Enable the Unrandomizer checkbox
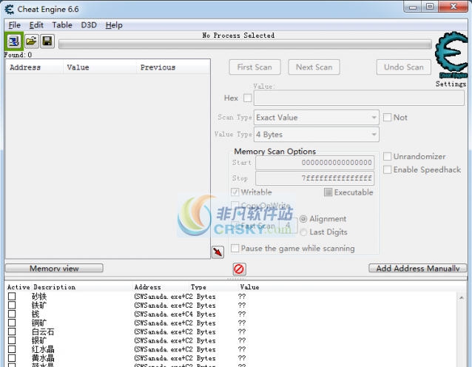 tap(387, 156)
